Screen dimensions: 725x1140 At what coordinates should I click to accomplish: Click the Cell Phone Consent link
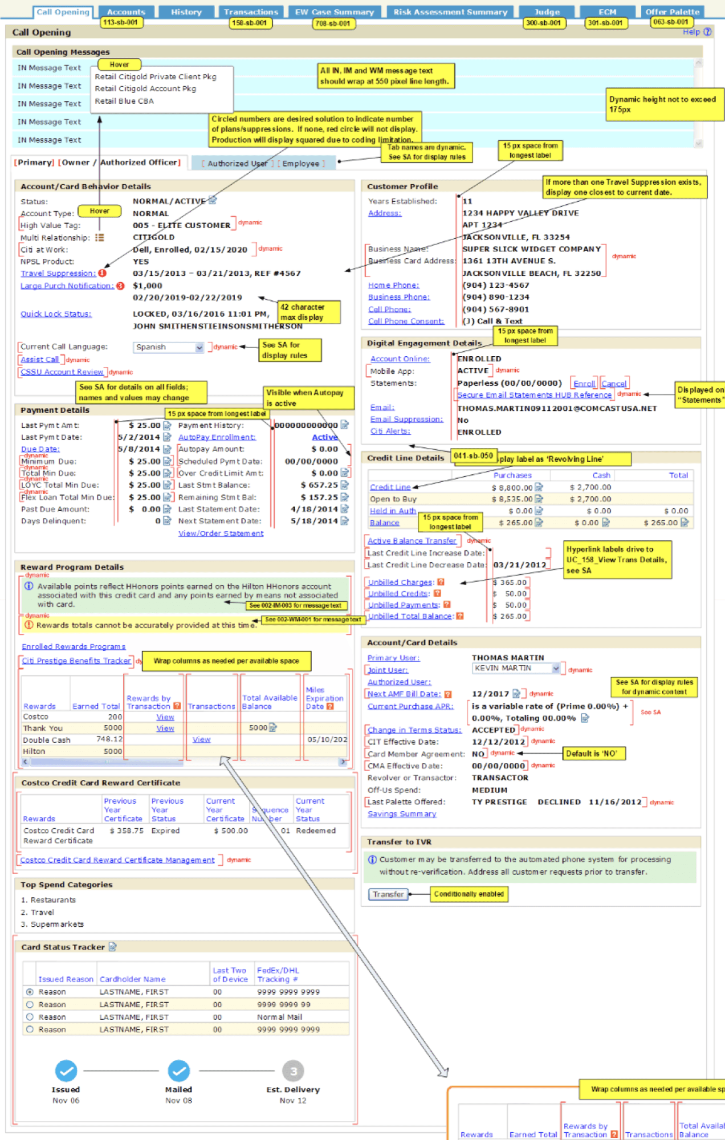pos(406,321)
